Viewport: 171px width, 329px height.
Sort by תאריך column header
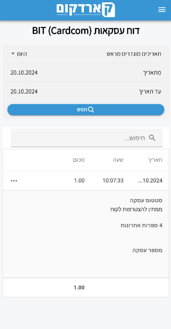155,160
